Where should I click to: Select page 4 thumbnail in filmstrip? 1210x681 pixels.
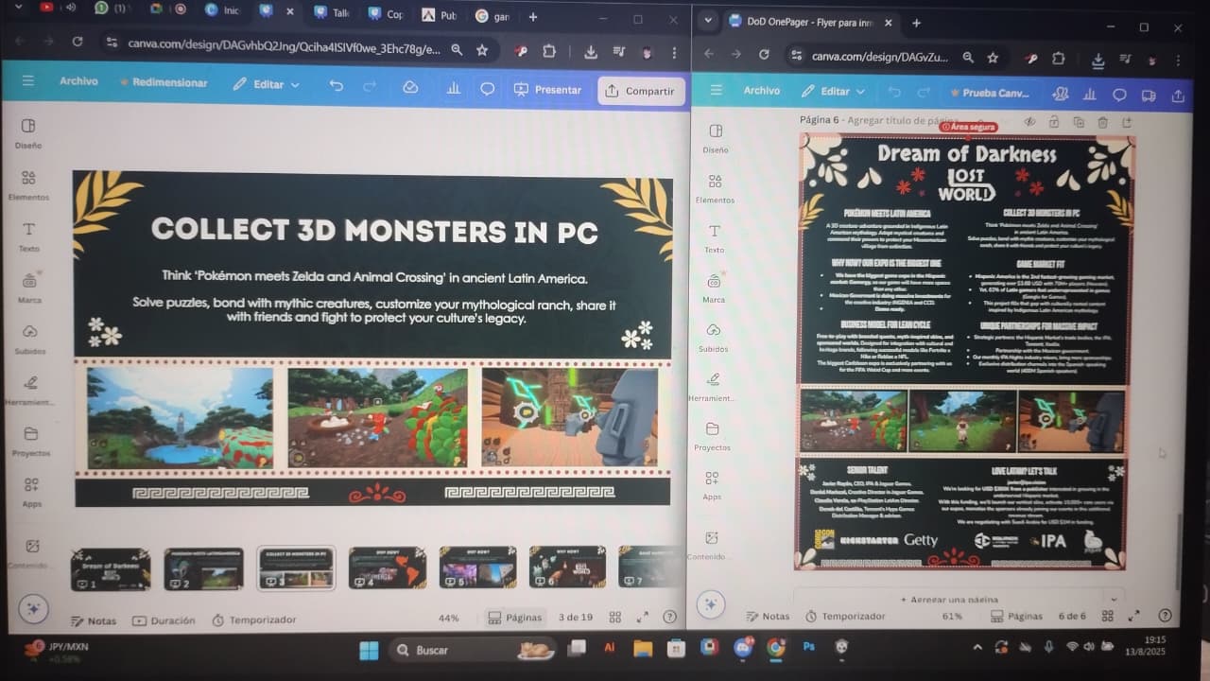[387, 568]
